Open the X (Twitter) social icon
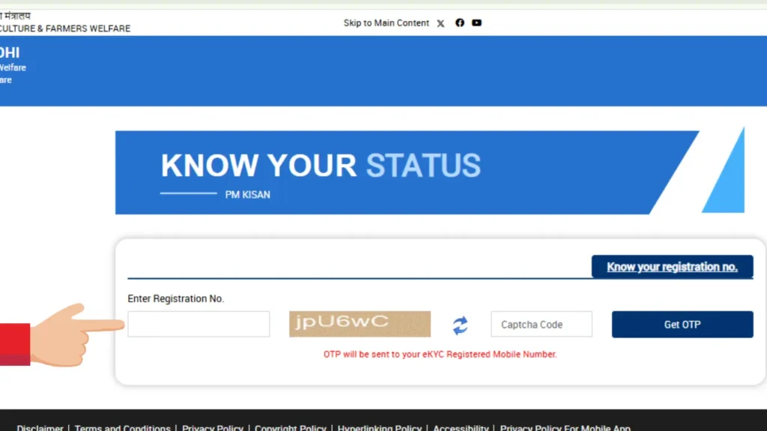This screenshot has width=767, height=431. coord(440,23)
